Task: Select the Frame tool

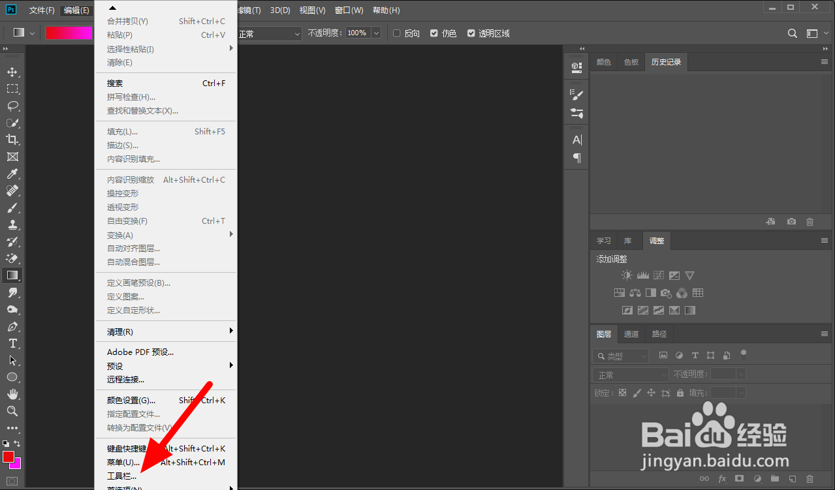Action: (x=12, y=157)
